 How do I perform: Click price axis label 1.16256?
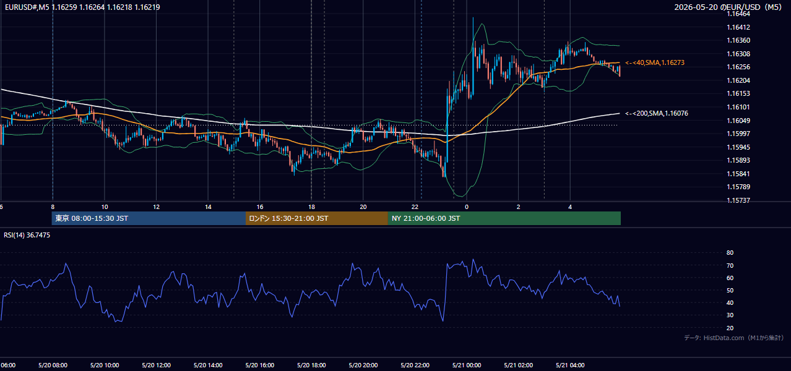[x=738, y=67]
